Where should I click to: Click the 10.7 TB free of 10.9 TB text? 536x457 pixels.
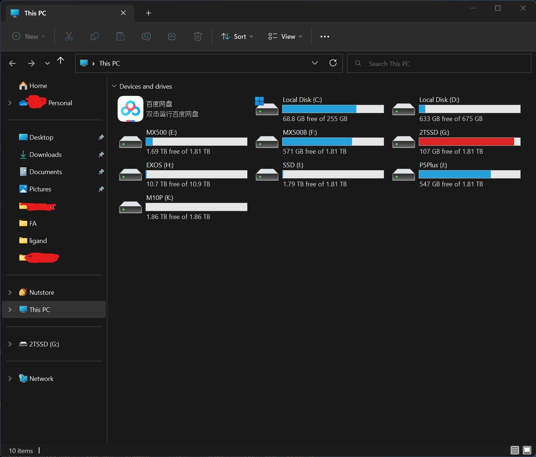click(178, 184)
